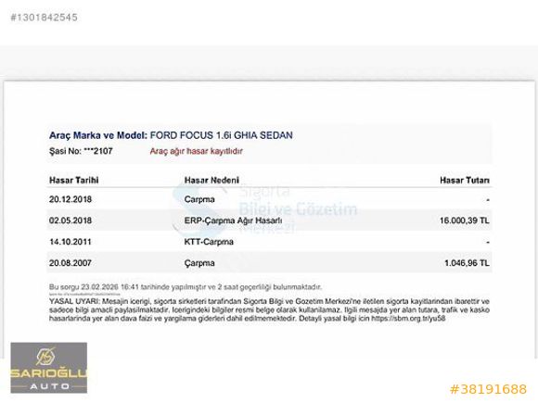The width and height of the screenshot is (538, 403).
Task: Select the damage date 14.10.2011
Action: coord(70,242)
